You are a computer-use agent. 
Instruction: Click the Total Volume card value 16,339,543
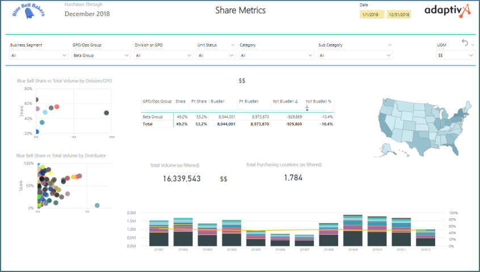coord(181,178)
